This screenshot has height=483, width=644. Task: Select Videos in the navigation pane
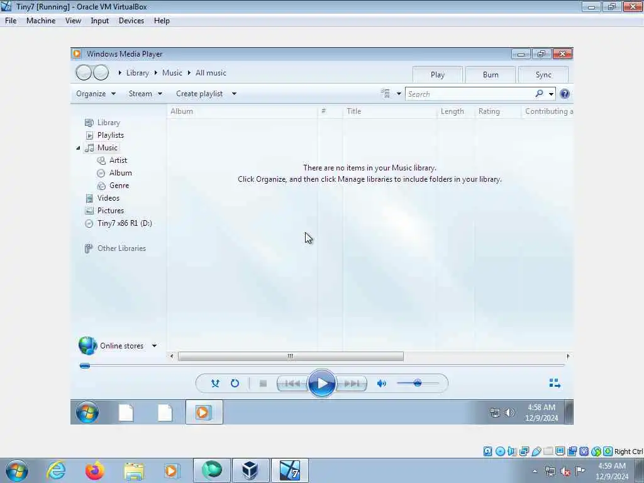point(108,198)
